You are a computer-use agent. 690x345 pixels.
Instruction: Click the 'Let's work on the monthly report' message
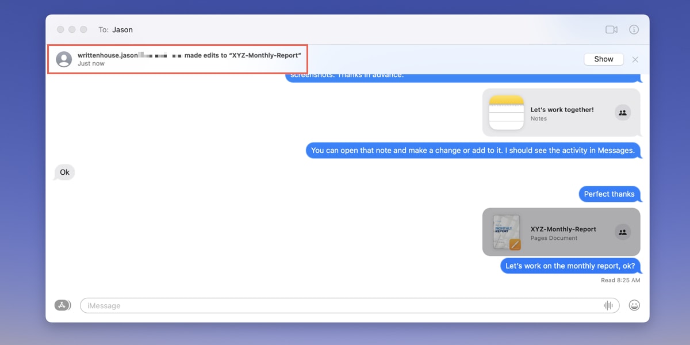(570, 266)
